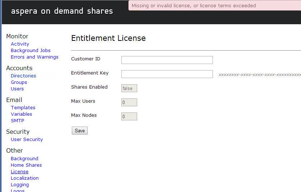Image resolution: width=301 pixels, height=192 pixels.
Task: Click the Entitlement Key label
Action: coord(90,73)
